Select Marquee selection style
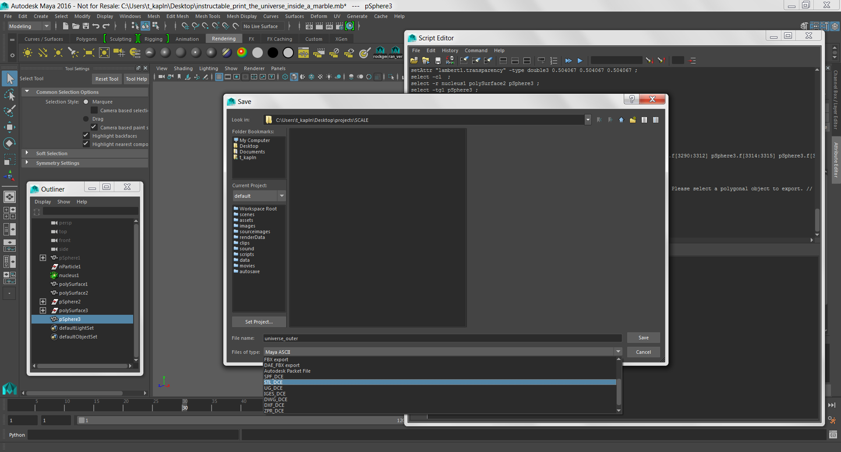Screen dimensions: 841x452 pos(86,102)
